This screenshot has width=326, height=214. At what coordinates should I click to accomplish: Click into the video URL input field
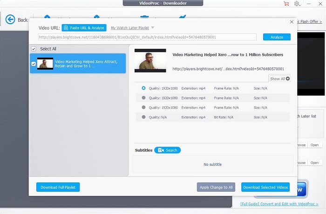point(147,37)
